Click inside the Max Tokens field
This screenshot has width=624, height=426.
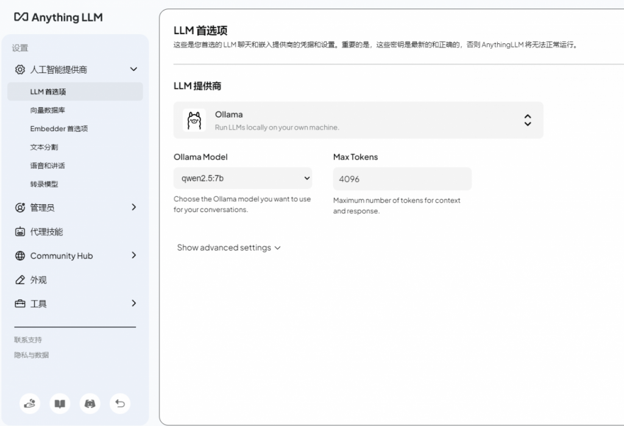[x=402, y=178]
